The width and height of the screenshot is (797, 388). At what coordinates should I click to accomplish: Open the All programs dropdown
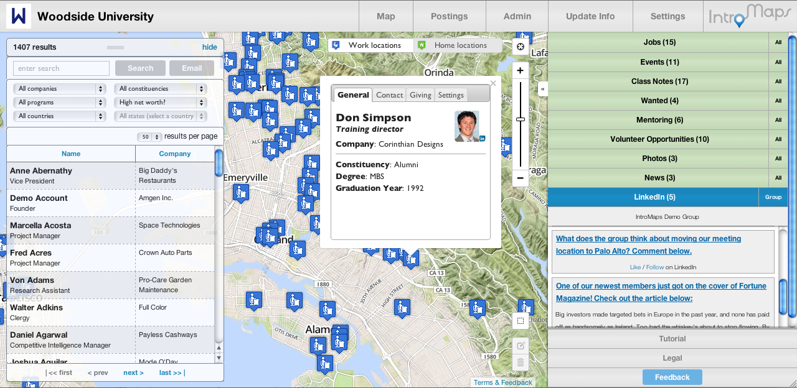(x=59, y=103)
